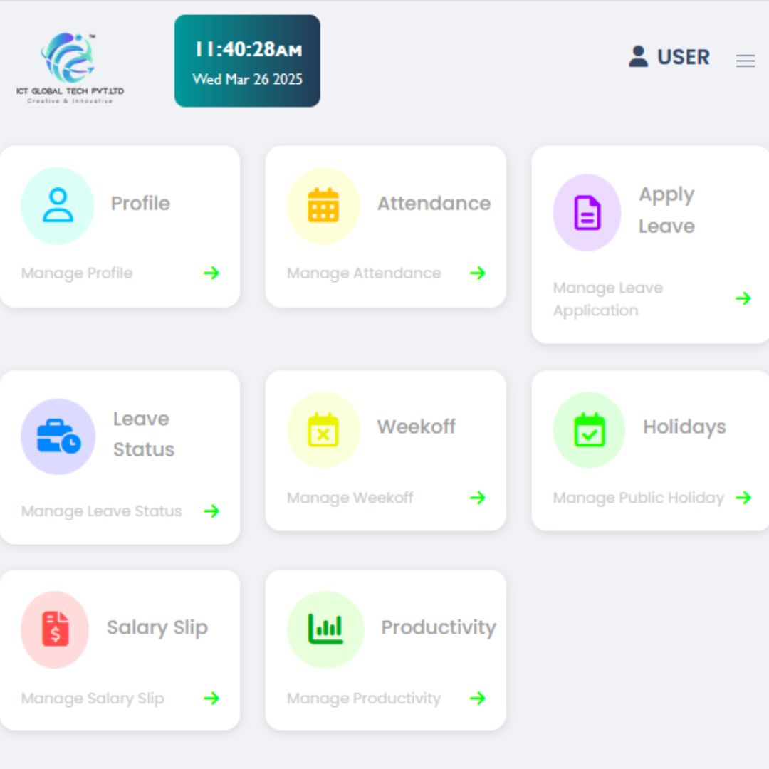Open the Manage Weekoff link text
Image resolution: width=769 pixels, height=769 pixels.
(350, 498)
